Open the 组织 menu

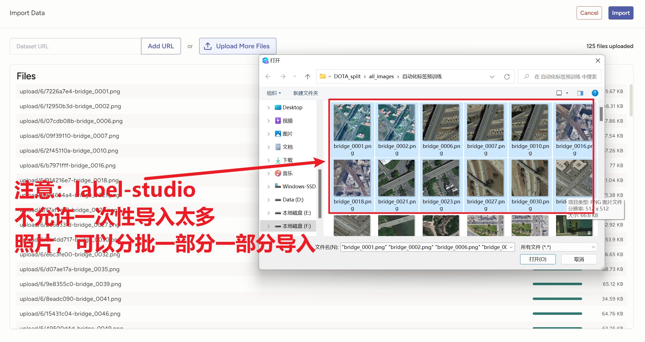click(x=274, y=93)
